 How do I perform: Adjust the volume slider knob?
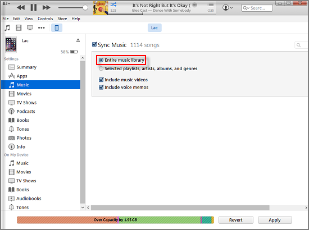click(85, 8)
